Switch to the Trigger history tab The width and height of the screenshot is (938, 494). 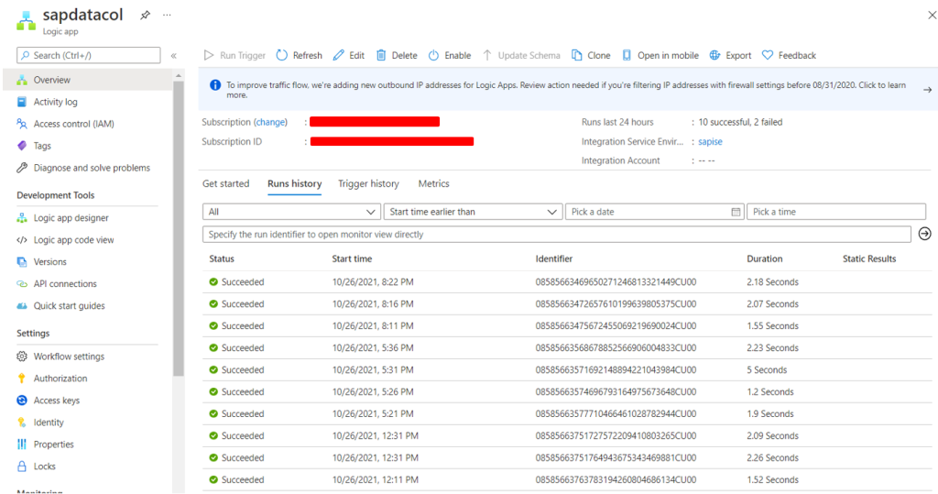point(368,184)
